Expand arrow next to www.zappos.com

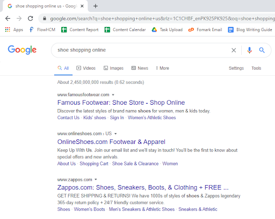tap(96, 179)
